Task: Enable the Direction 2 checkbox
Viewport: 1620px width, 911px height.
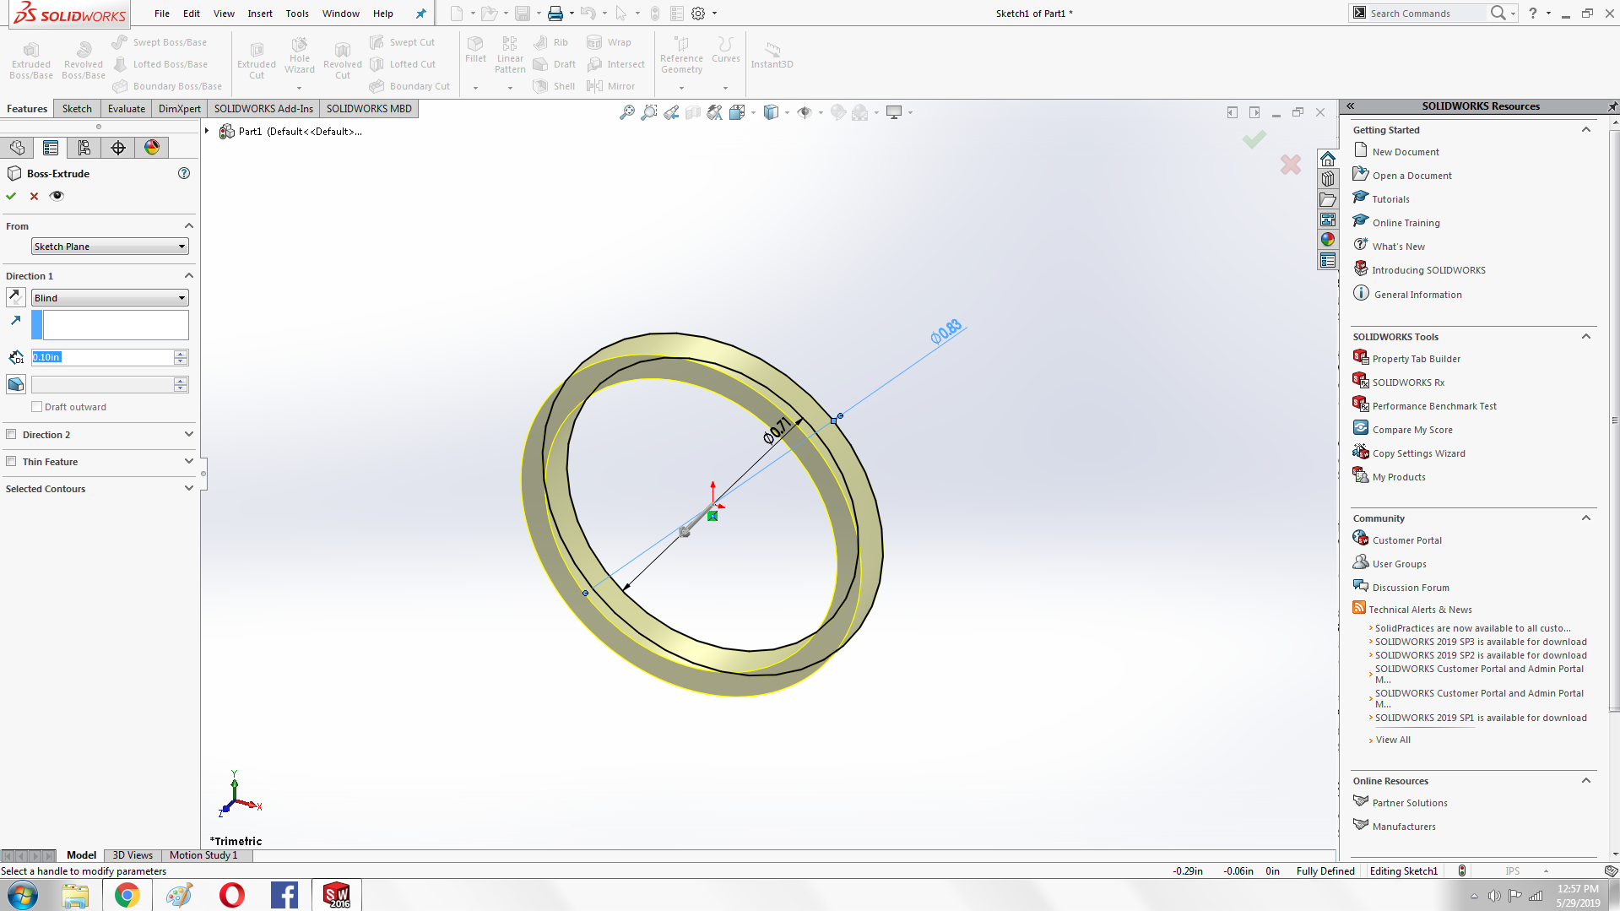Action: pos(11,435)
